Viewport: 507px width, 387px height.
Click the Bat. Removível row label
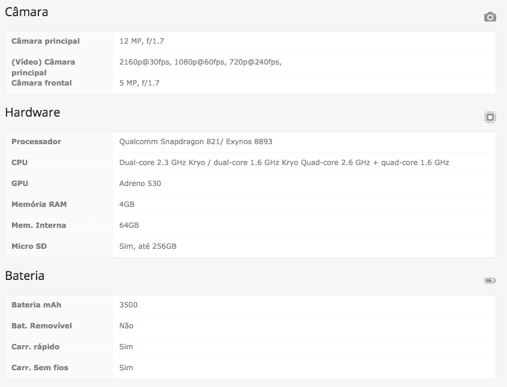41,326
